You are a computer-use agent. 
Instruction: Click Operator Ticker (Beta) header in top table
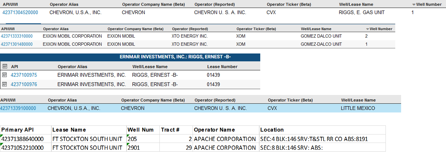[x=289, y=5]
